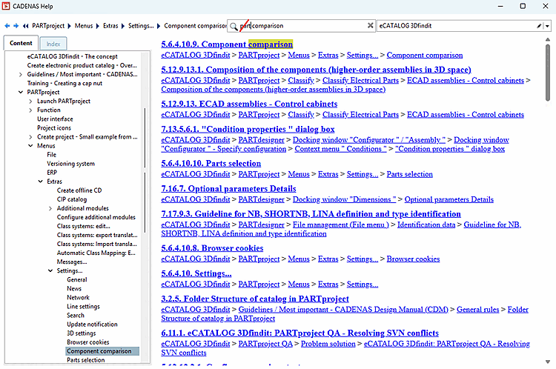The width and height of the screenshot is (556, 369).
Task: Expand the Function tree node
Action: [30, 110]
